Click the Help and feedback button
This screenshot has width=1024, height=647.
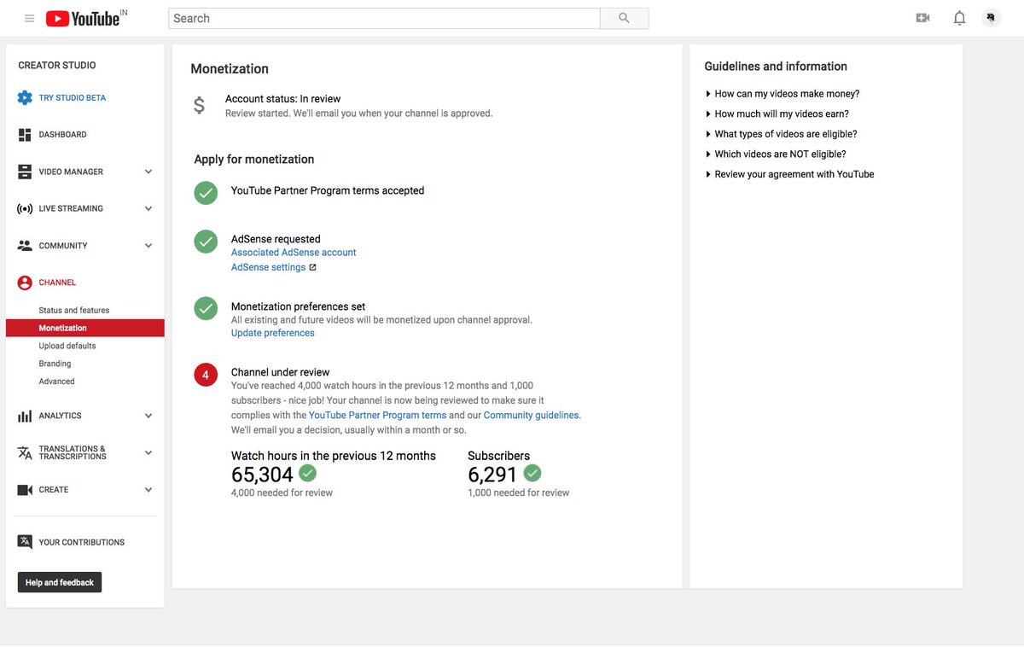click(60, 582)
